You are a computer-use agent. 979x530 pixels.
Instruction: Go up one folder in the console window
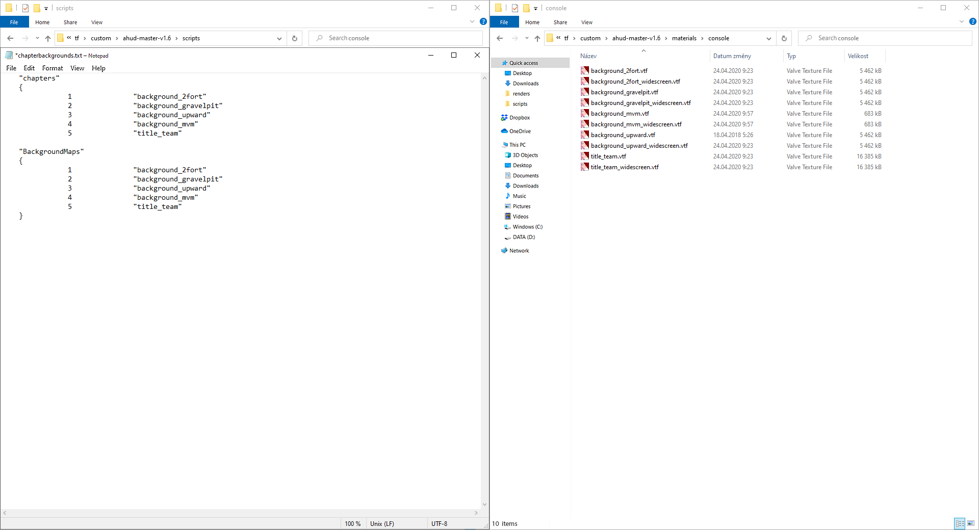point(537,38)
